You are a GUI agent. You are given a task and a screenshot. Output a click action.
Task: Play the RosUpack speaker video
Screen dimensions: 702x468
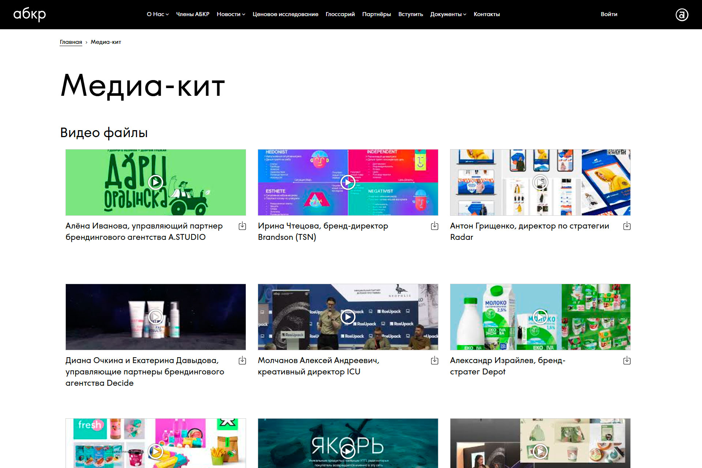pos(348,317)
